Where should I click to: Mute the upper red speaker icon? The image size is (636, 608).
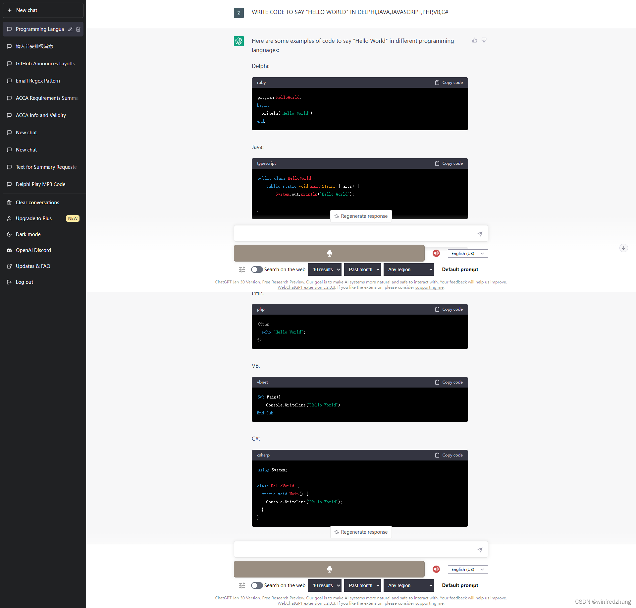click(x=436, y=253)
